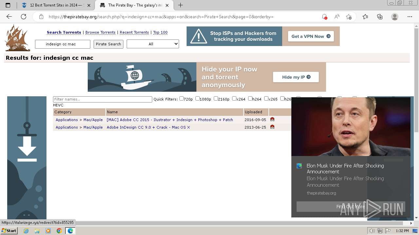Open File Explorer from taskbar
419x235 pixels.
pyautogui.click(x=37, y=231)
